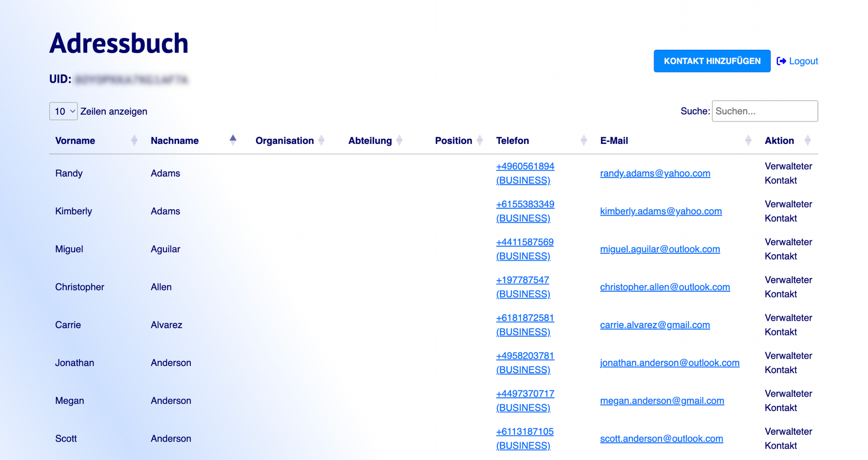The image size is (868, 460).
Task: Sort by Organisation column sort icon
Action: (x=321, y=140)
